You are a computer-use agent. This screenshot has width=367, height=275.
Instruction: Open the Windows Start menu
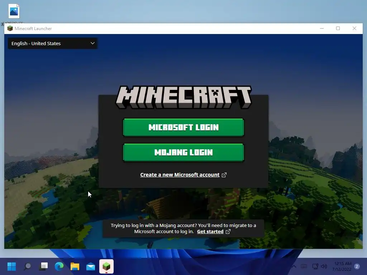tap(11, 266)
